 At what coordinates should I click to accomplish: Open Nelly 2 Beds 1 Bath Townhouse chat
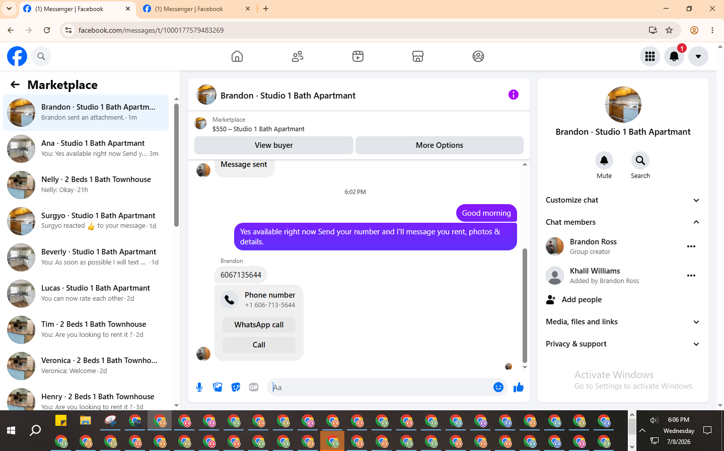pyautogui.click(x=86, y=185)
